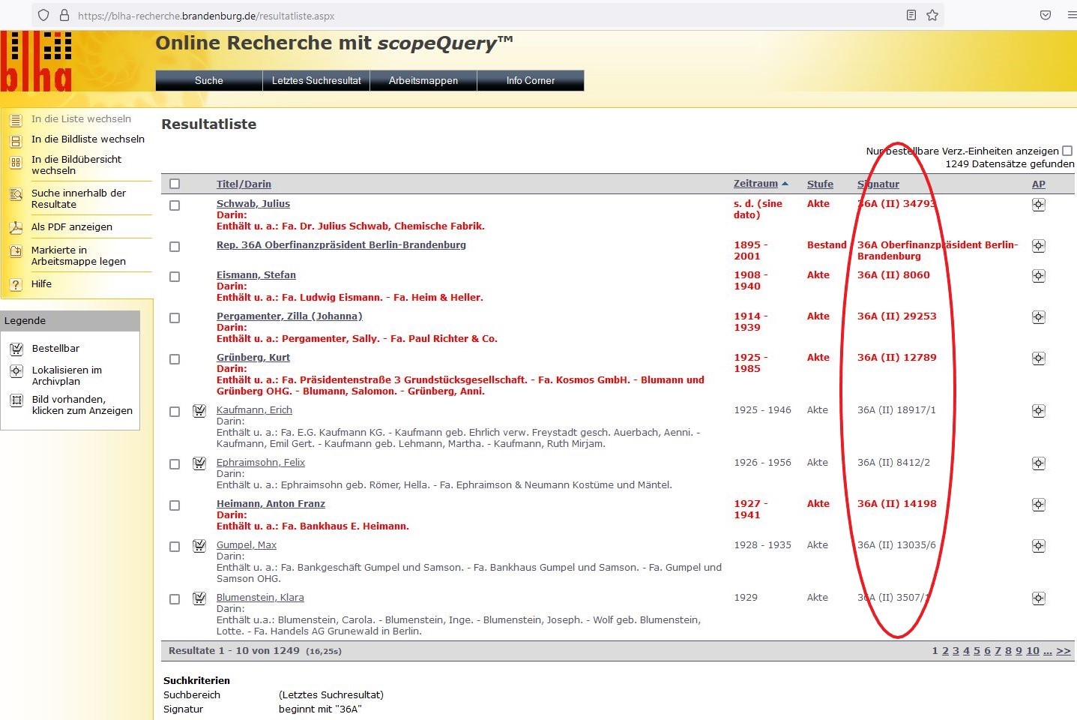Screen dimensions: 1077x720
Task: Tick the select-all checkbox in table header
Action: click(x=175, y=184)
